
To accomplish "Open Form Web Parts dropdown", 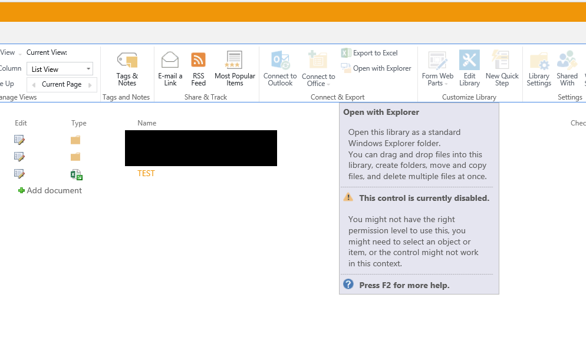I will 437,70.
